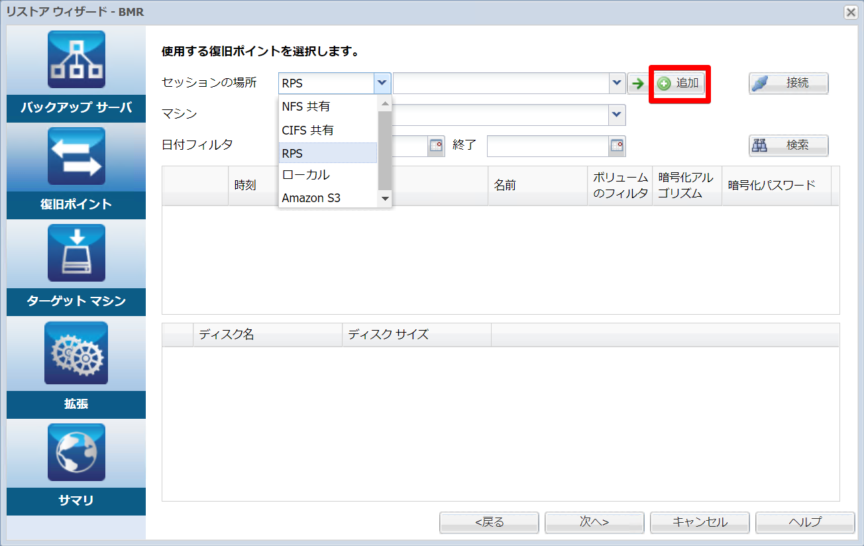Screen dimensions: 864x546
Task: Click the dropdown list scroll down arrow
Action: click(x=384, y=198)
